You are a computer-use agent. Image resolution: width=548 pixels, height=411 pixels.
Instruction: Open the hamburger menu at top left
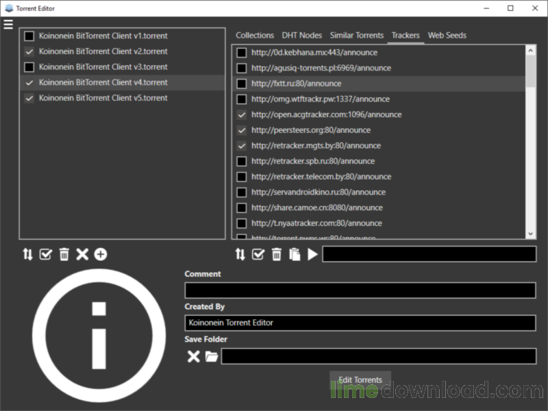pyautogui.click(x=8, y=25)
